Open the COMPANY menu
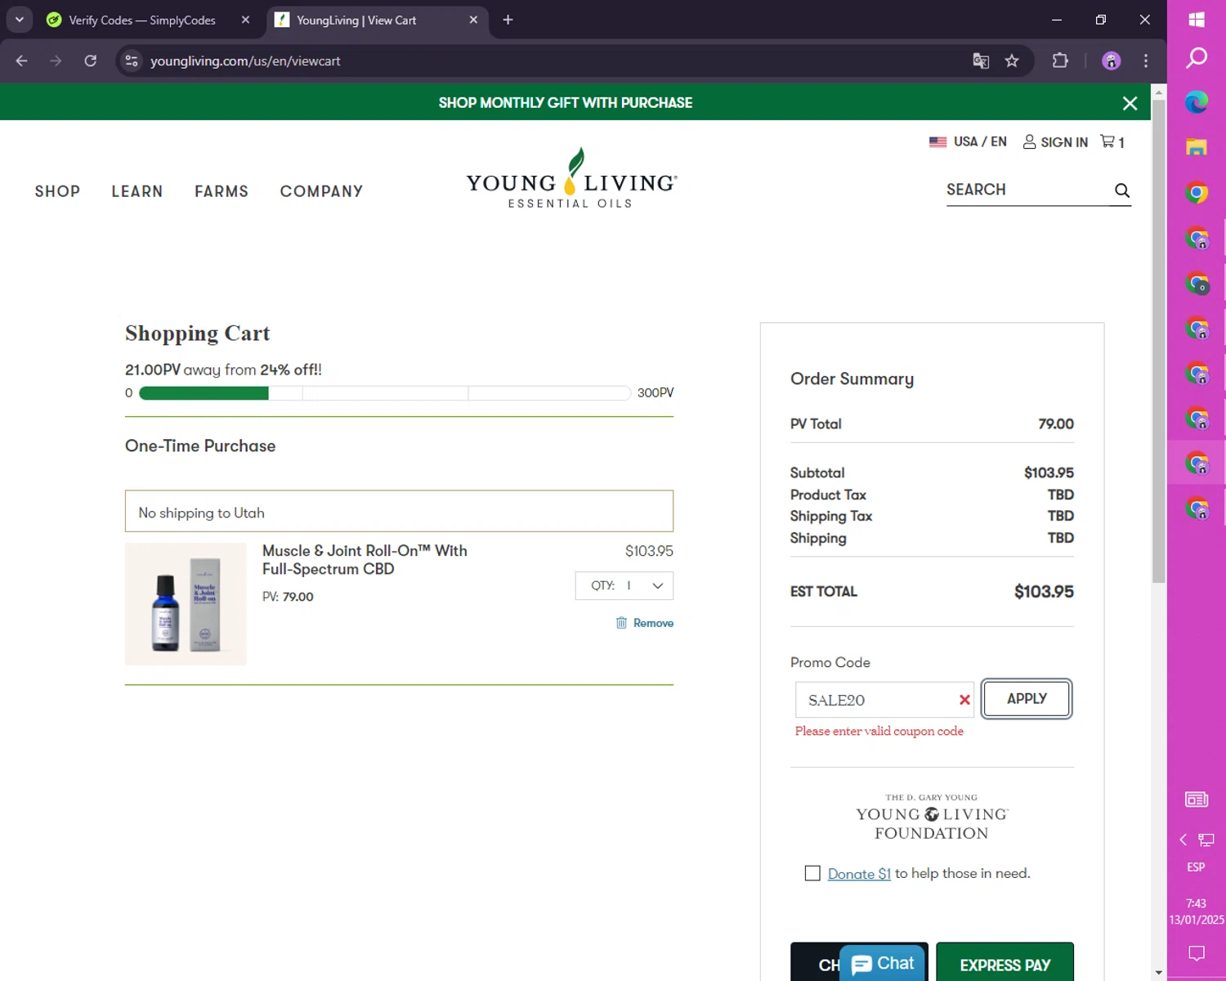The width and height of the screenshot is (1226, 981). click(x=321, y=191)
